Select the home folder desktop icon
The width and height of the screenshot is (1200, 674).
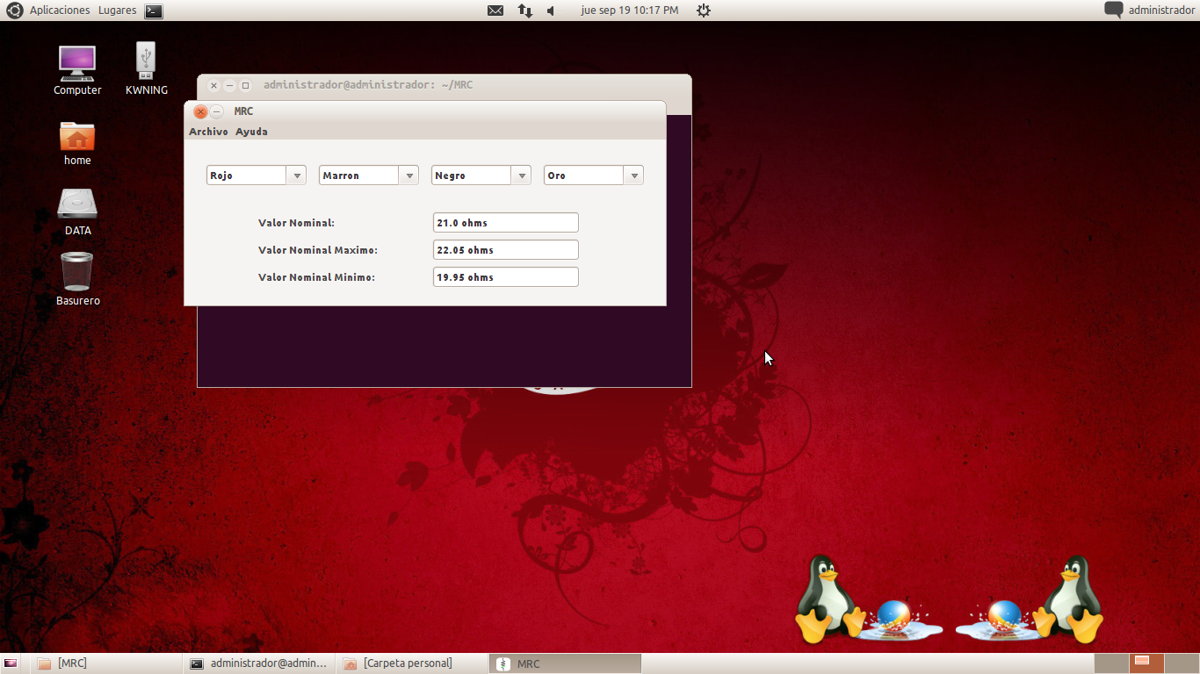pyautogui.click(x=77, y=143)
